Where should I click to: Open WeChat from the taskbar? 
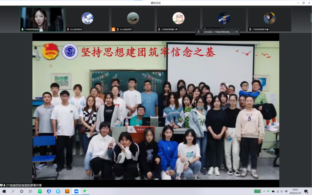(x=85, y=191)
